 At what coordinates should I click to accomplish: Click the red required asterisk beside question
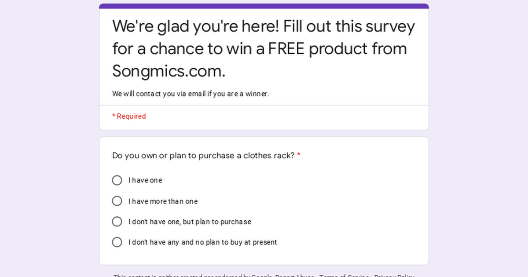(299, 155)
